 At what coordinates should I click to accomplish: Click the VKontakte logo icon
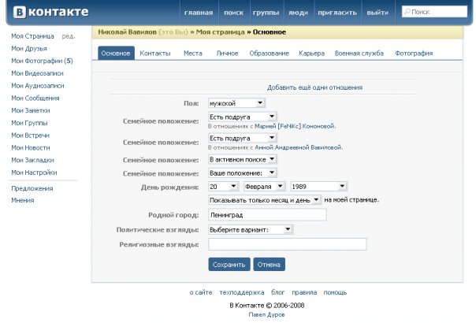click(x=17, y=12)
